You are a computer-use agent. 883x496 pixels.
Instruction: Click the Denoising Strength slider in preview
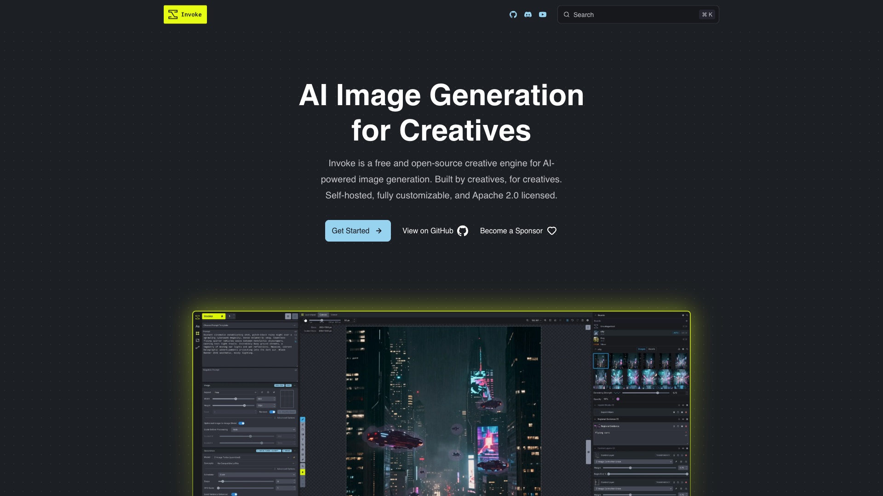coord(647,393)
